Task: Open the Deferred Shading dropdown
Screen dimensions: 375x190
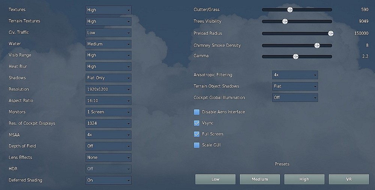Action: (x=108, y=180)
